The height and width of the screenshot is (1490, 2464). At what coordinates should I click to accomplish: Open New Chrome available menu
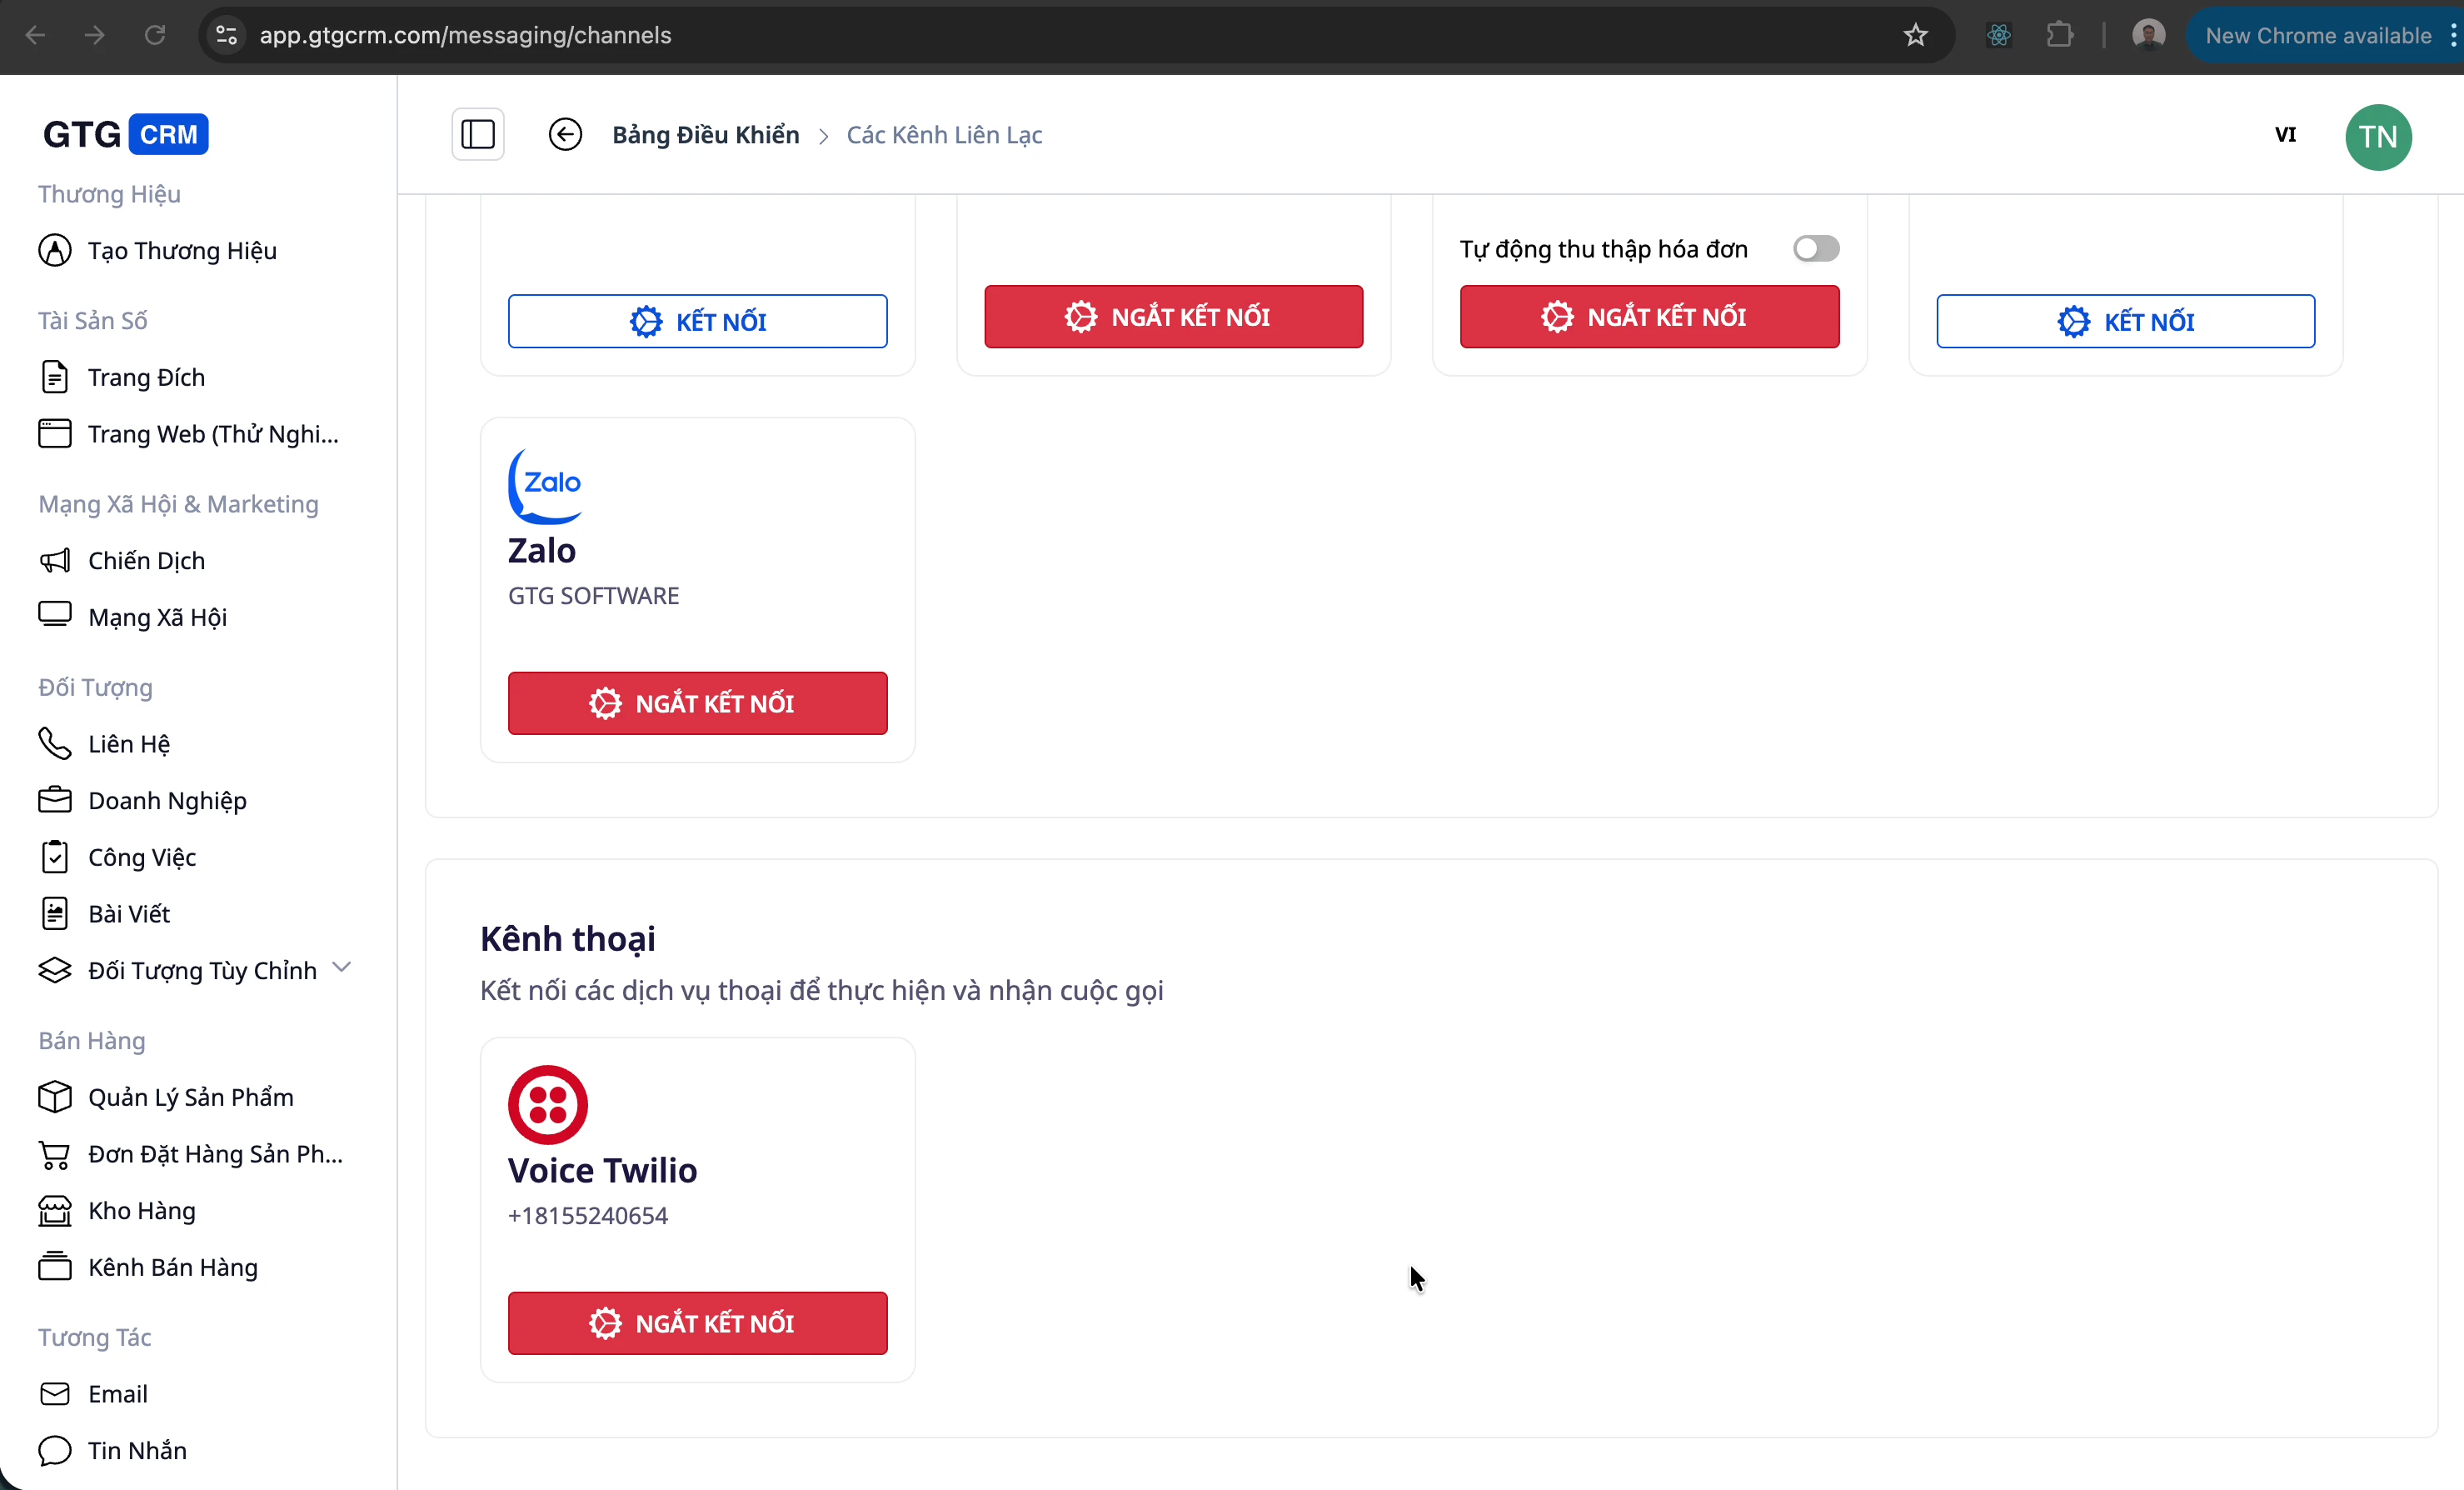point(2318,36)
